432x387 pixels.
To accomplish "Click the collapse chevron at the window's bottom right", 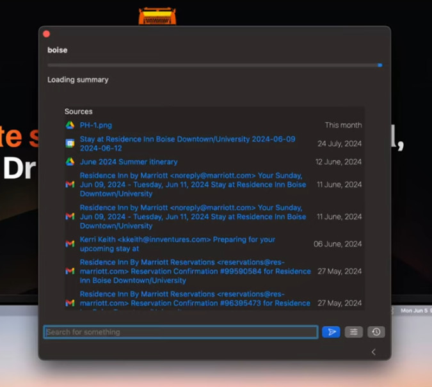I will pos(374,352).
